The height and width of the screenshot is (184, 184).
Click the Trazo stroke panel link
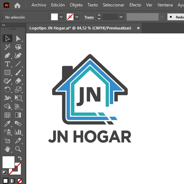pos(89,17)
